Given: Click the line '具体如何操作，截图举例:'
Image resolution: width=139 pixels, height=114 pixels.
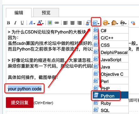Looking at the screenshot, I should click(x=33, y=77).
